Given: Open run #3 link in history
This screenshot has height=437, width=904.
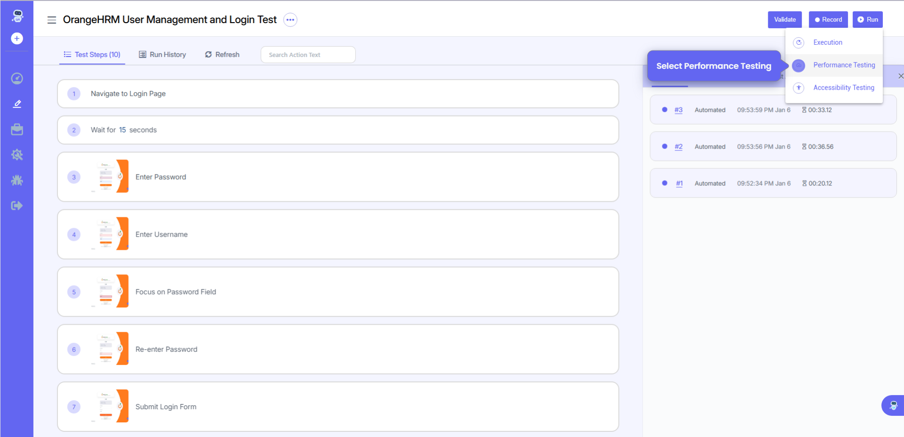Looking at the screenshot, I should (x=678, y=110).
